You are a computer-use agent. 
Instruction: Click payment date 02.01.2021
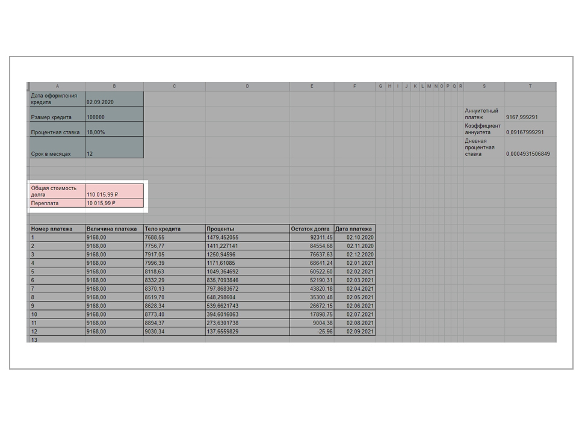tap(354, 263)
